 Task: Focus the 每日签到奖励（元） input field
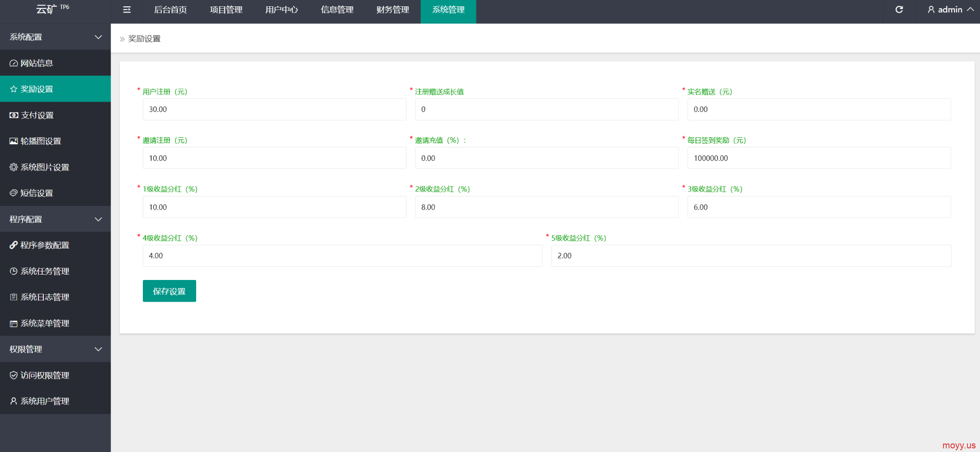(819, 158)
